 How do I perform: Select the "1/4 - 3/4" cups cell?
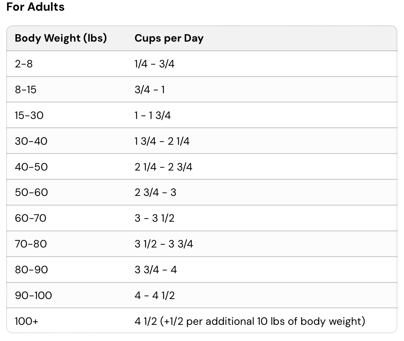point(155,64)
